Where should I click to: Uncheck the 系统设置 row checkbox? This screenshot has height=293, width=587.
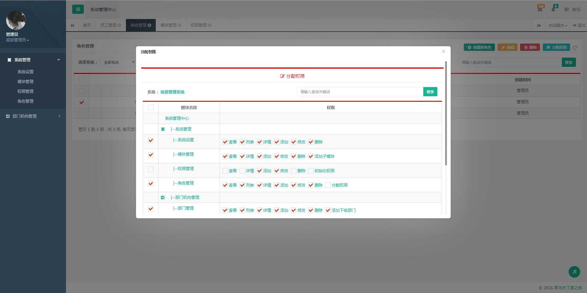point(151,140)
